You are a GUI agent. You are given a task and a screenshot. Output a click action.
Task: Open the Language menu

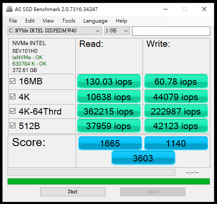(95, 21)
